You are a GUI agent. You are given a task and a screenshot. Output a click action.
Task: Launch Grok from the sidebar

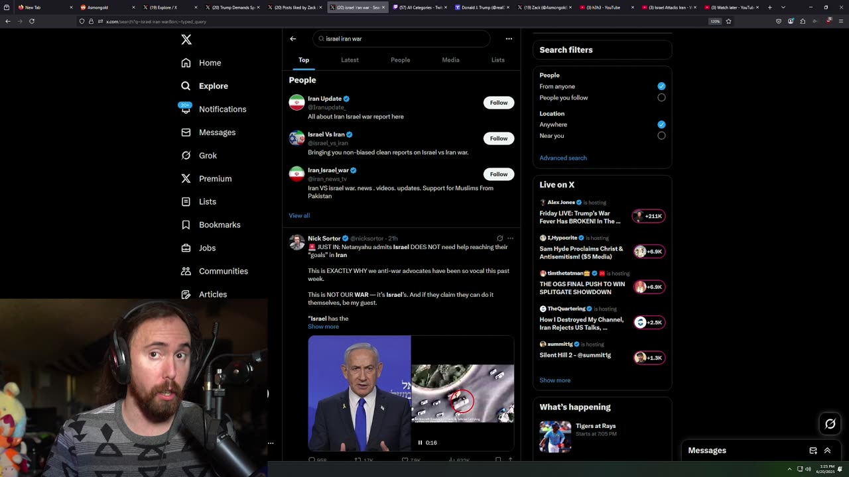point(199,156)
